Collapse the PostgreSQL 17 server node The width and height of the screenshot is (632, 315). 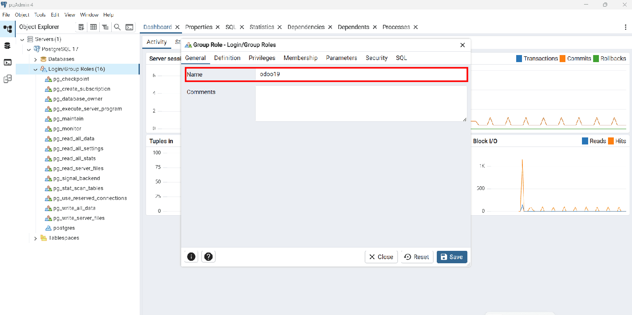tap(29, 49)
